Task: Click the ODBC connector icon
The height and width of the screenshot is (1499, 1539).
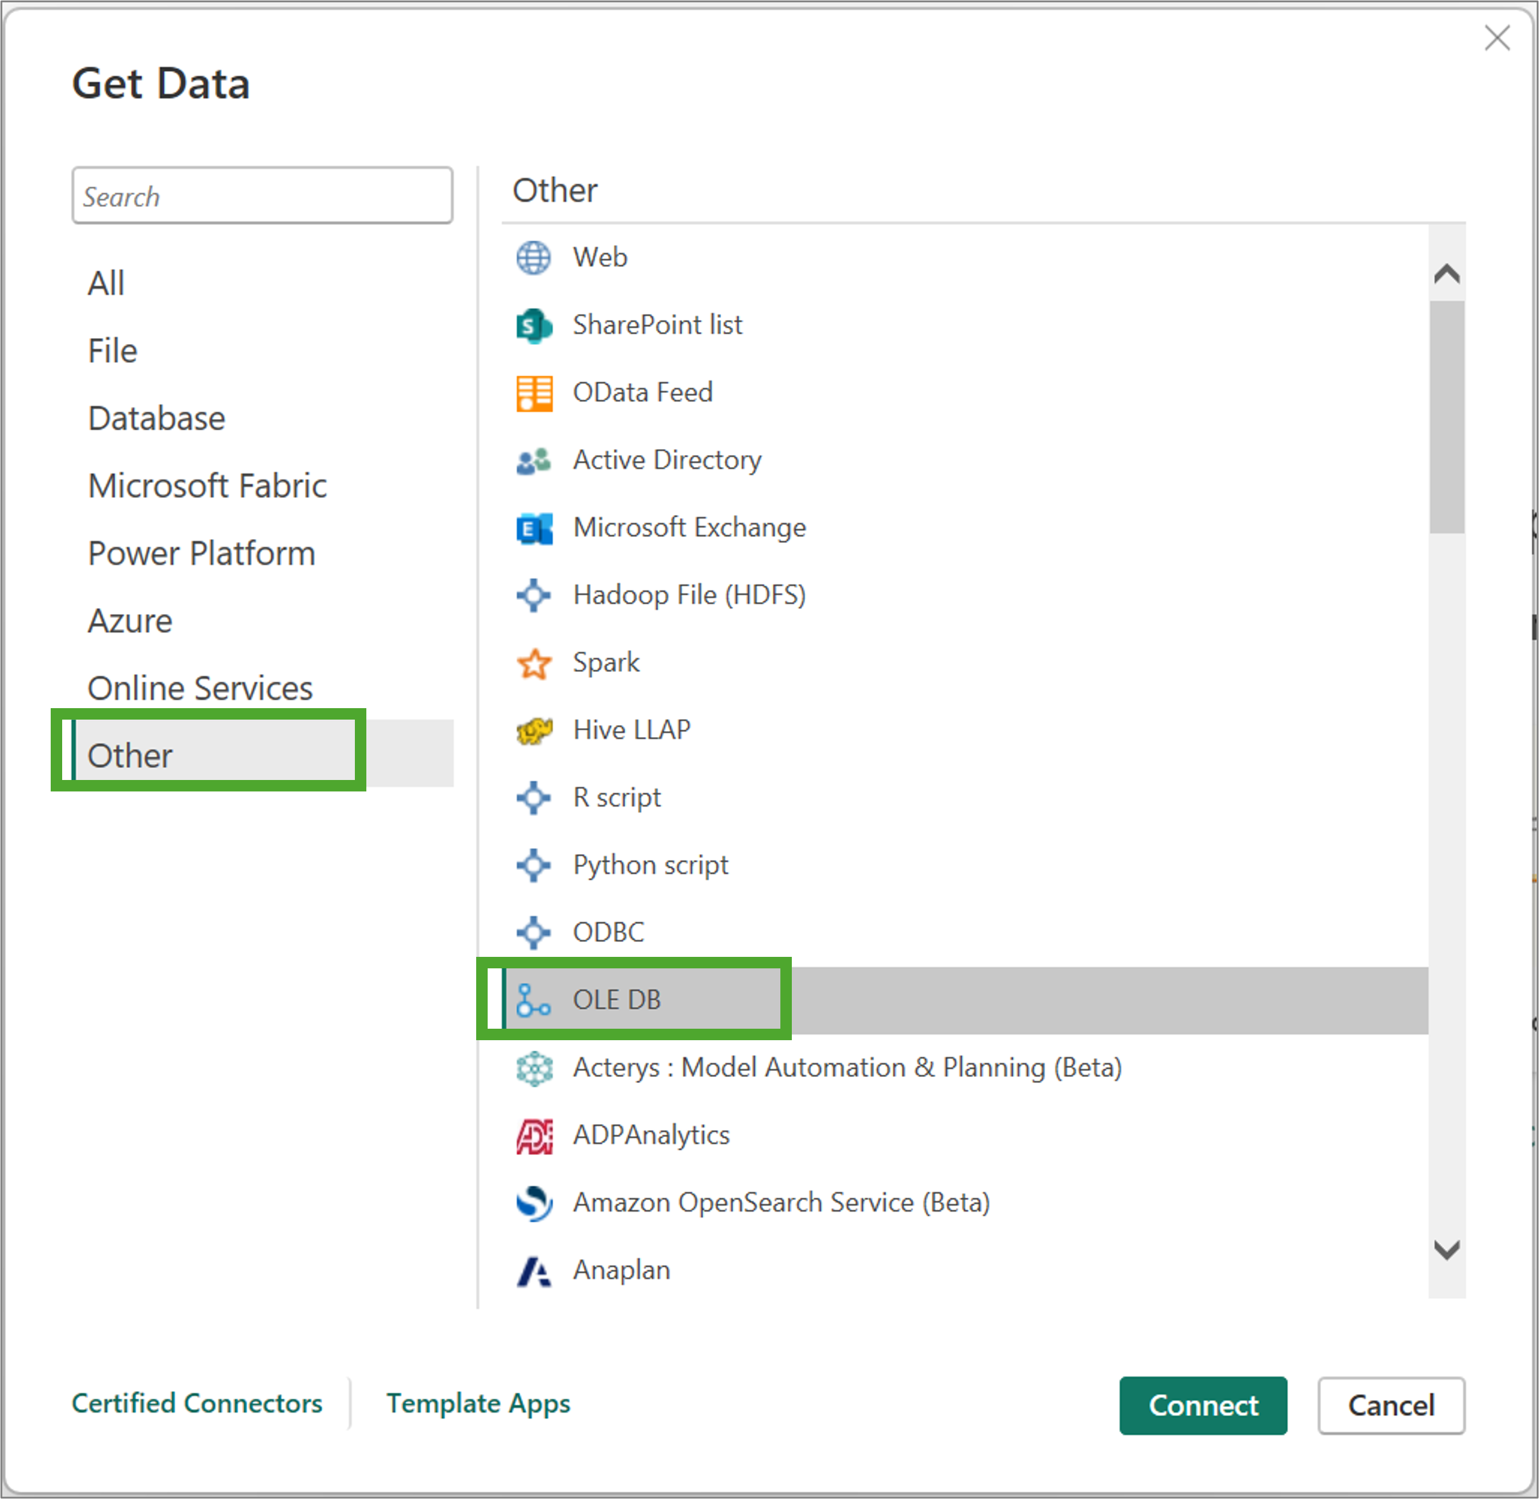Action: (534, 933)
